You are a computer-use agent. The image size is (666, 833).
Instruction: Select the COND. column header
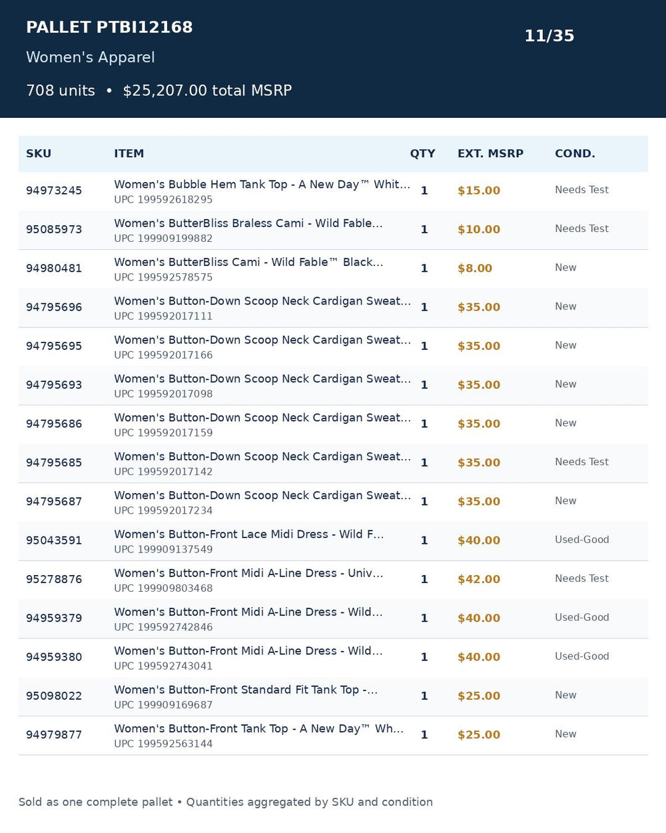pos(575,154)
